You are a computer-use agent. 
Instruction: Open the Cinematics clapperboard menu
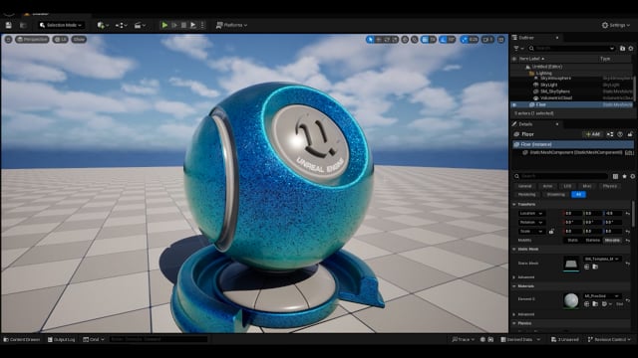coord(140,25)
